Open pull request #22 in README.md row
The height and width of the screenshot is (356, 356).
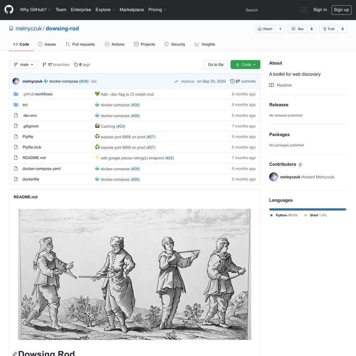point(169,158)
